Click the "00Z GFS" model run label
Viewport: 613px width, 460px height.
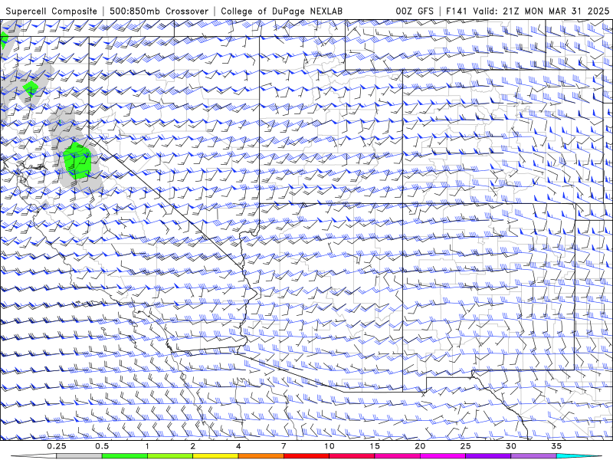(415, 11)
